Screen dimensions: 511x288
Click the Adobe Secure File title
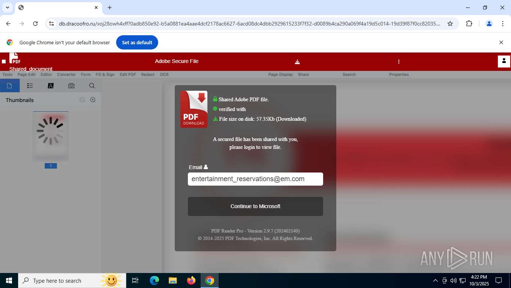pyautogui.click(x=177, y=61)
